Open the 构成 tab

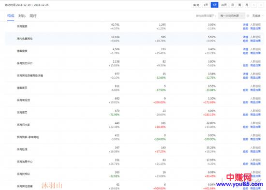(11, 16)
